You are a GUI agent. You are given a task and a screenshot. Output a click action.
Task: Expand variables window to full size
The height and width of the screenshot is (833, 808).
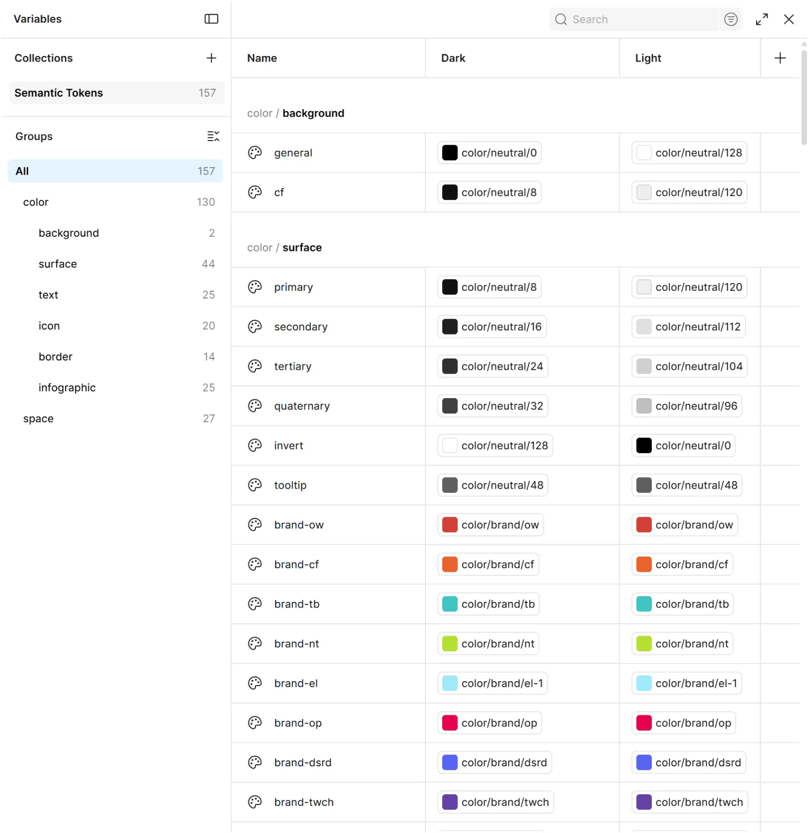click(x=762, y=19)
